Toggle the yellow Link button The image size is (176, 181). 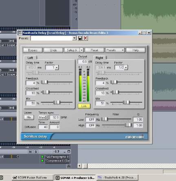coord(84,106)
